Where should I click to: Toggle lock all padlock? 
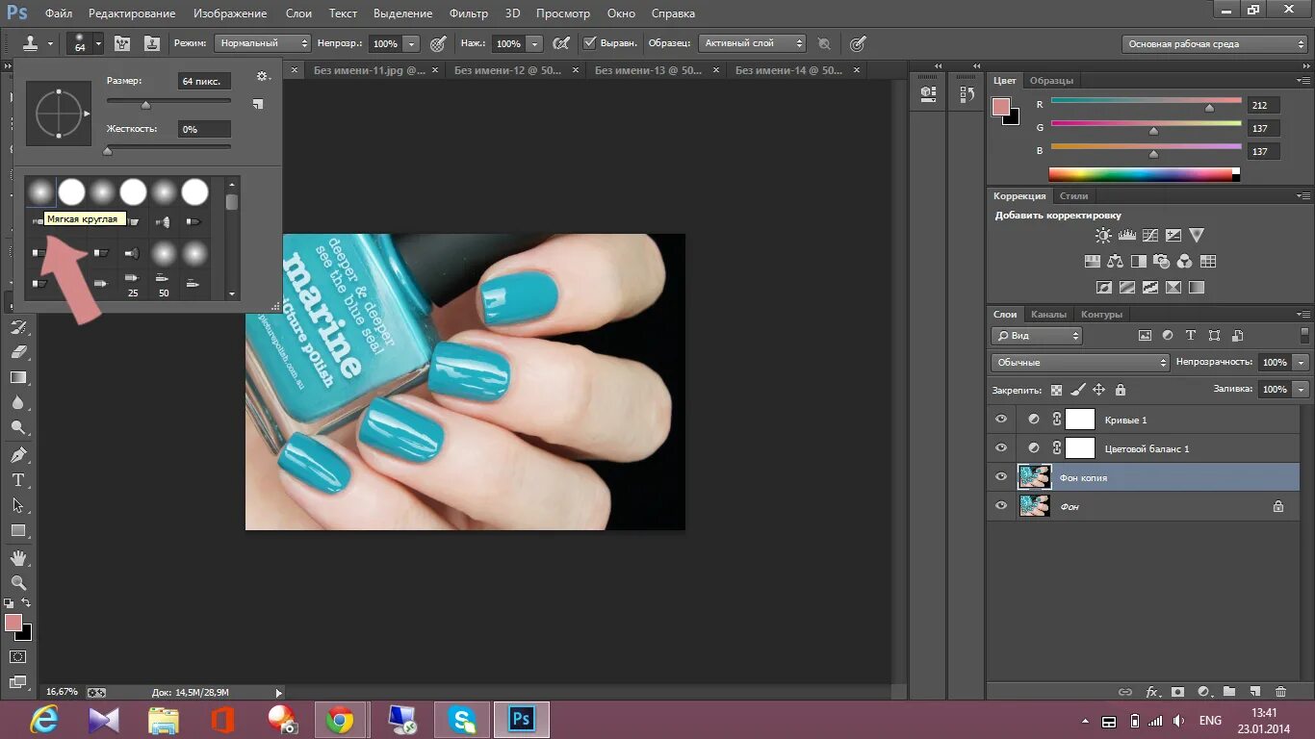coord(1120,390)
